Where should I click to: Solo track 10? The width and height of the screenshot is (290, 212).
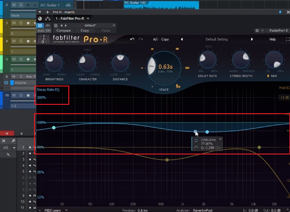click(21, 95)
